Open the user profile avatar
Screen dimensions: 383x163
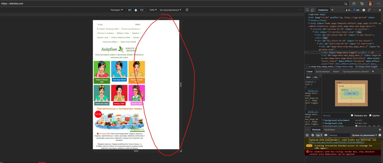(370, 4)
